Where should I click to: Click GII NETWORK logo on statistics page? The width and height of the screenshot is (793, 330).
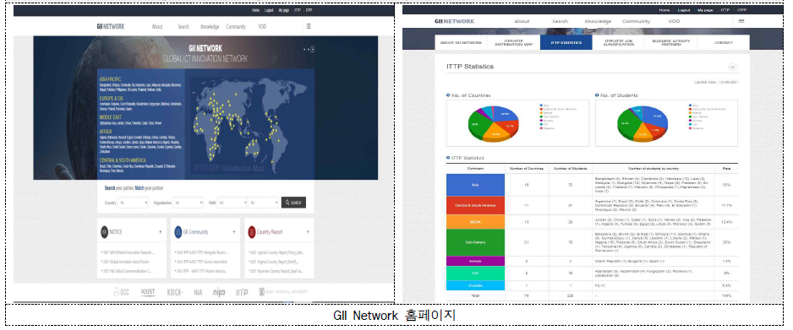click(x=454, y=21)
